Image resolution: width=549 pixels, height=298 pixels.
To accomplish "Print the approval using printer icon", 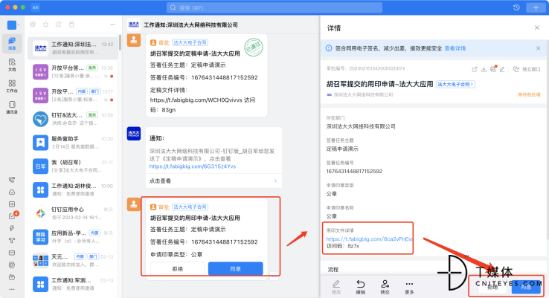I will [x=493, y=69].
